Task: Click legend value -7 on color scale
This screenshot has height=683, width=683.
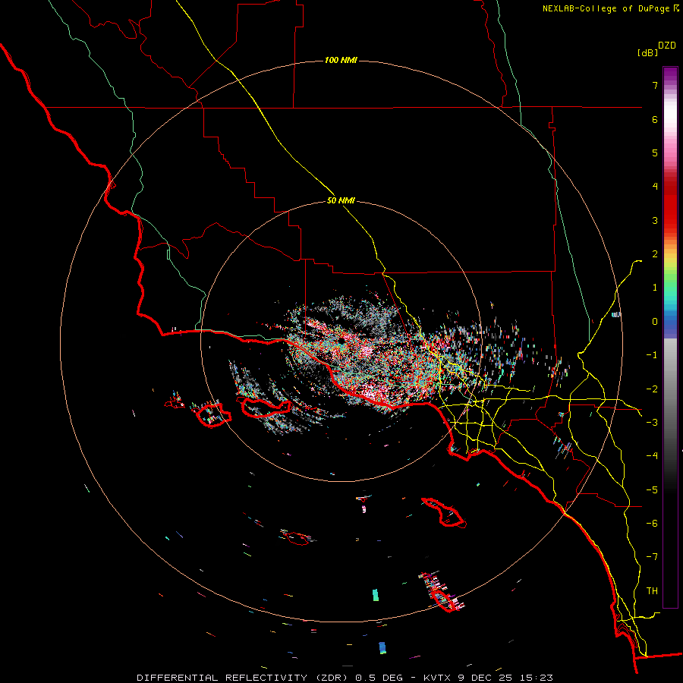Action: (652, 557)
